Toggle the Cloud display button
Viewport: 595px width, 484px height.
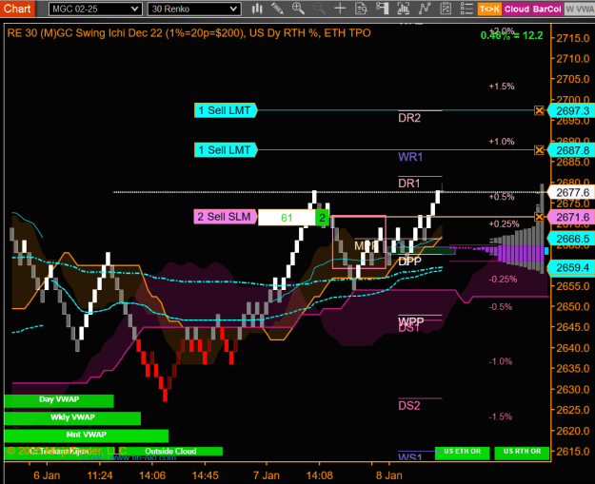click(516, 10)
